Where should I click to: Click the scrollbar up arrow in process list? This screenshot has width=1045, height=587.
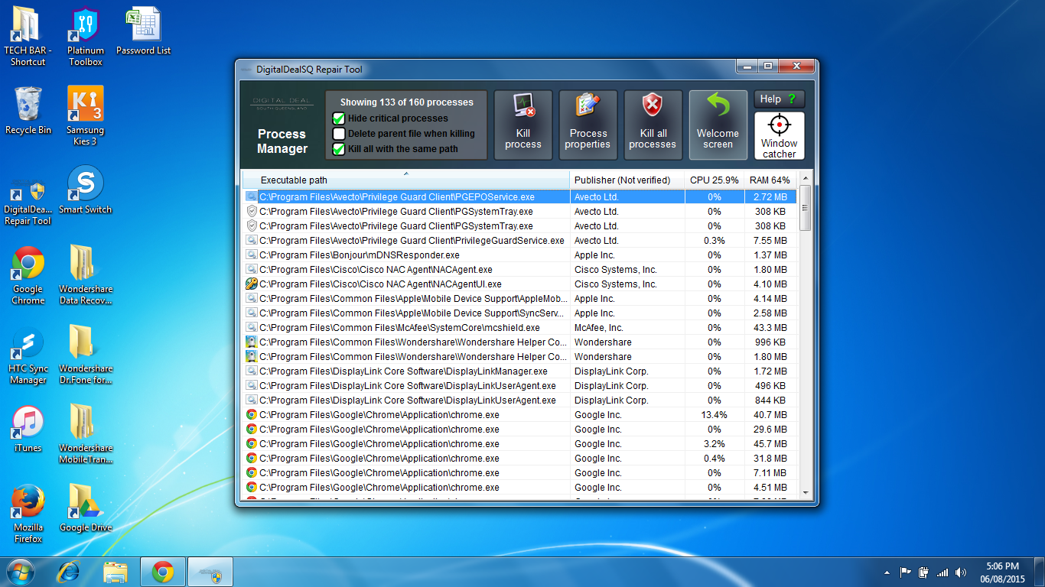(806, 178)
